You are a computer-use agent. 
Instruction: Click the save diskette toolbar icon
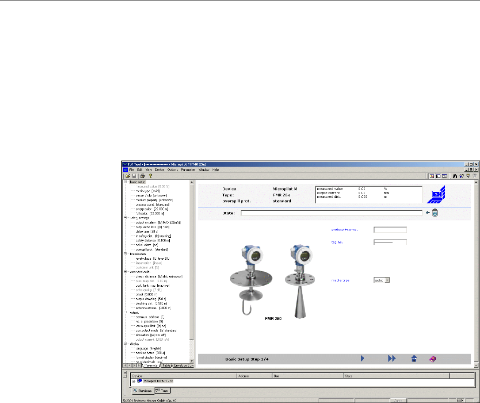tap(134, 176)
